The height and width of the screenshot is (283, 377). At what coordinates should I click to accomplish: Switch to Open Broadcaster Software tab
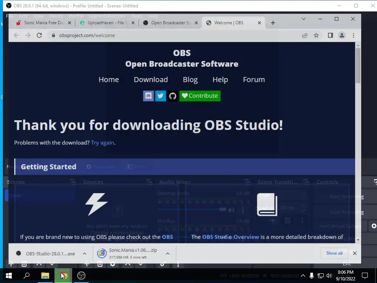[x=170, y=23]
